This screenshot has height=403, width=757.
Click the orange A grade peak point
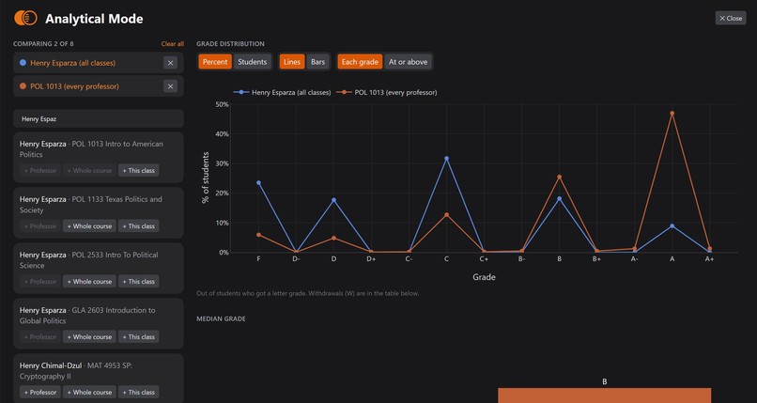(x=672, y=114)
